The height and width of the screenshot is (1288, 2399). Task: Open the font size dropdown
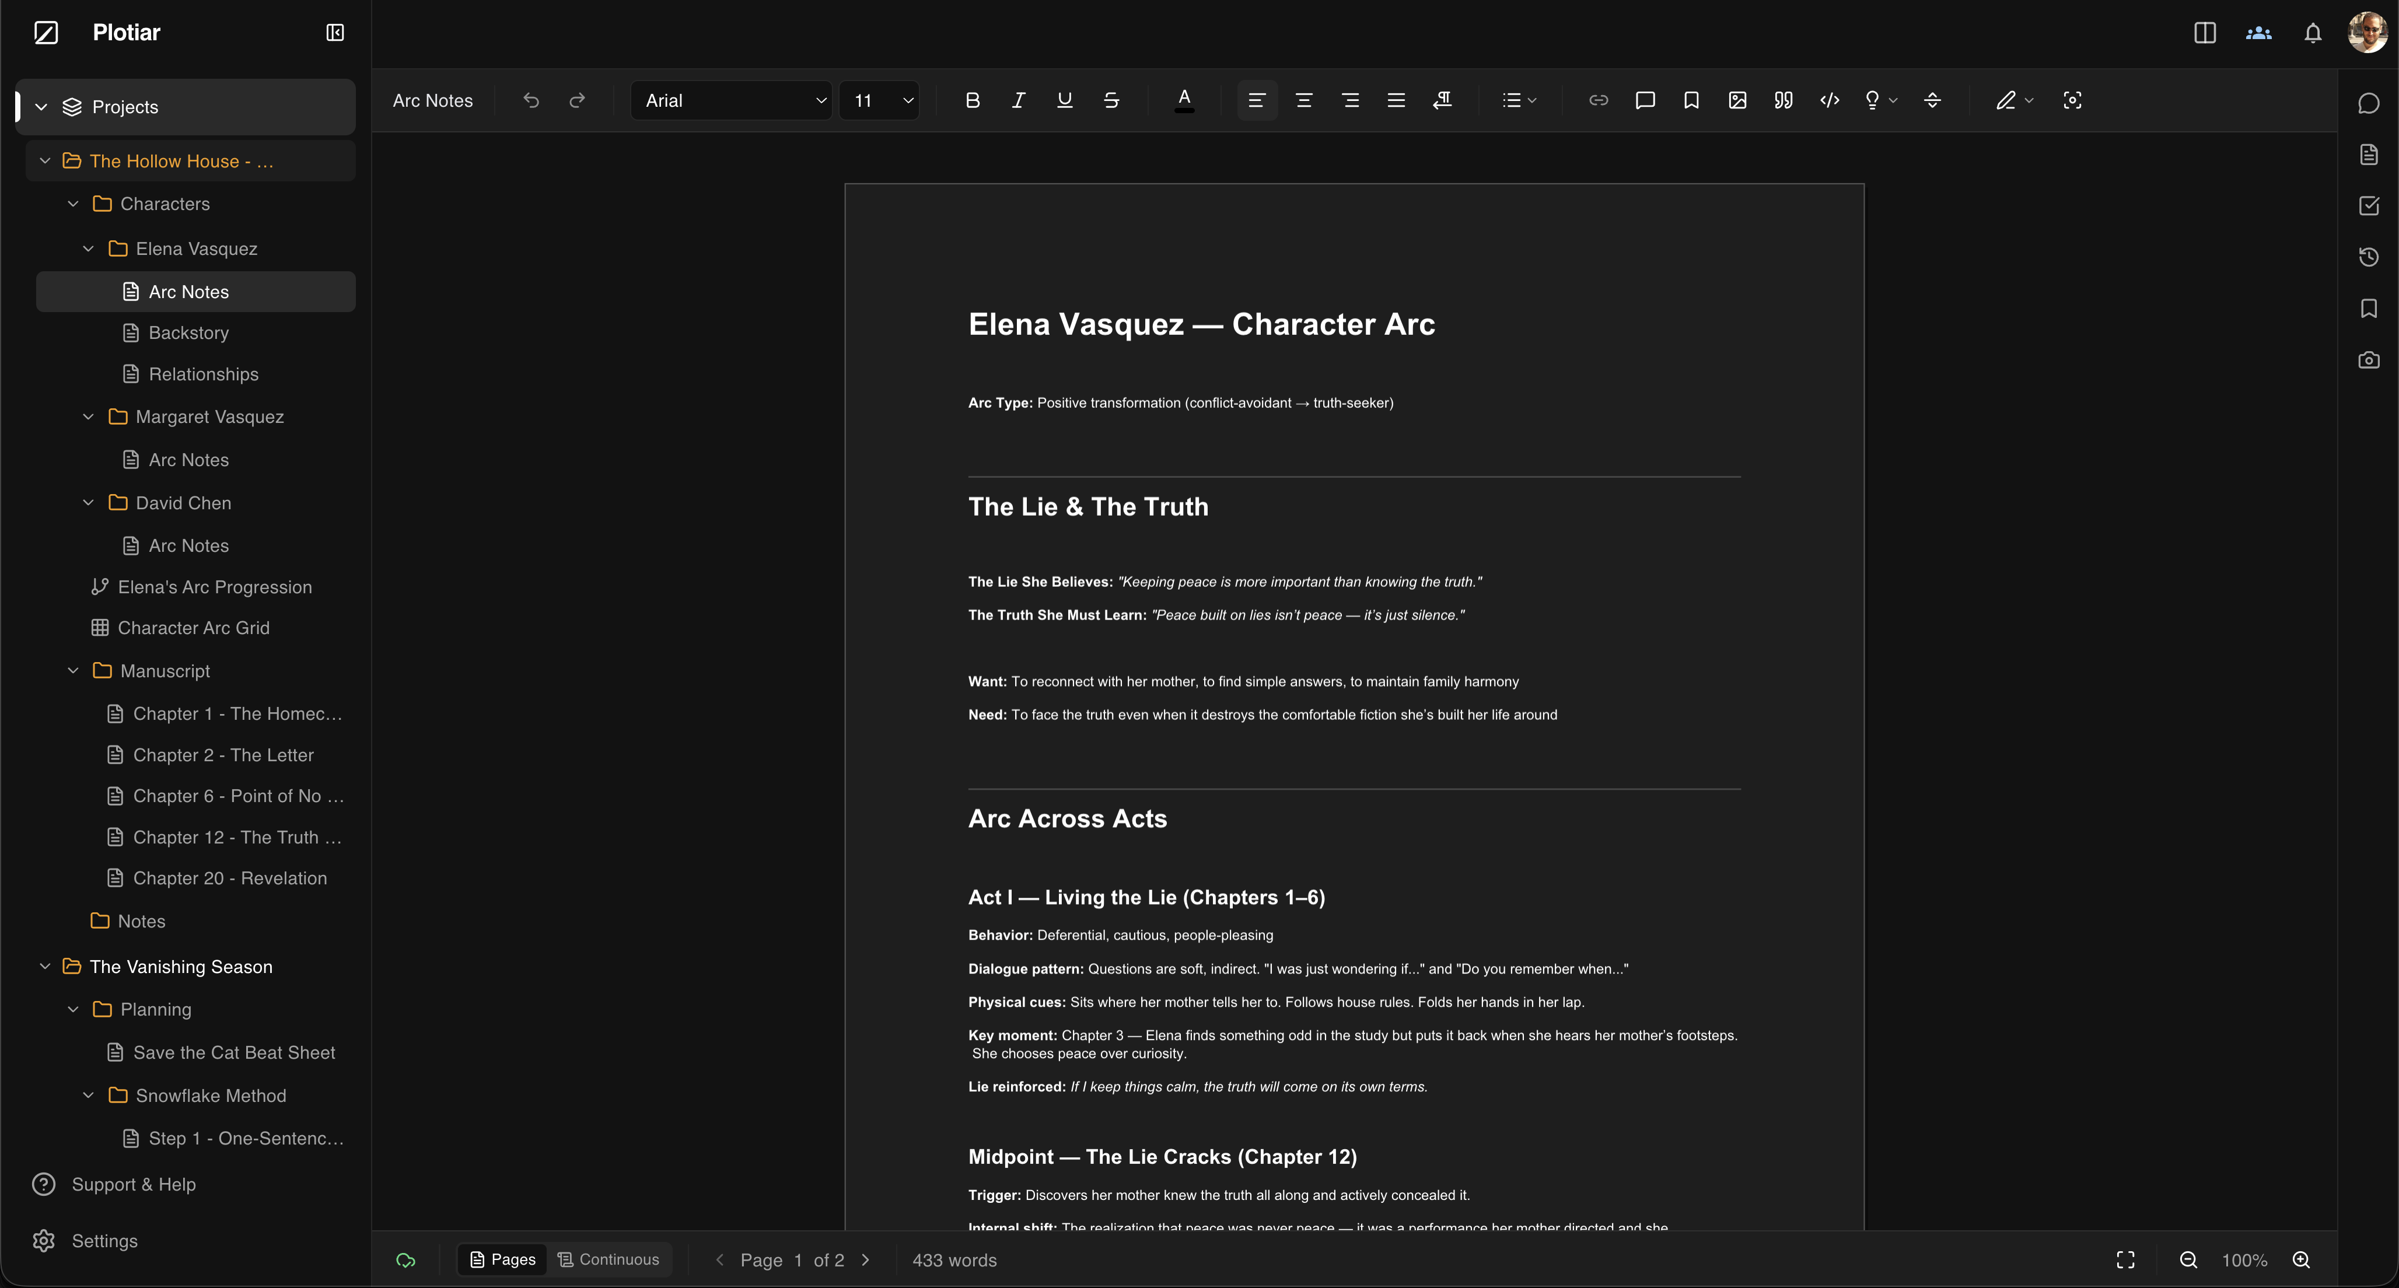click(x=879, y=100)
